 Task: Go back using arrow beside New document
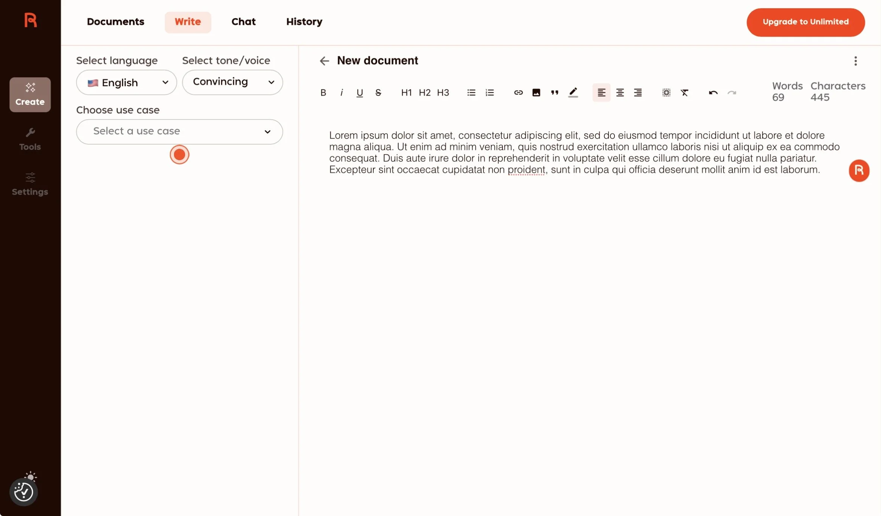[x=324, y=61]
